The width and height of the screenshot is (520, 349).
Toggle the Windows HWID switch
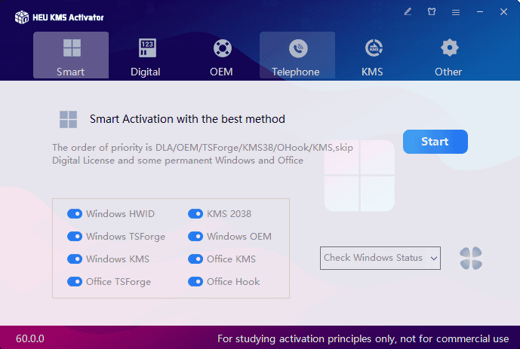click(x=75, y=214)
